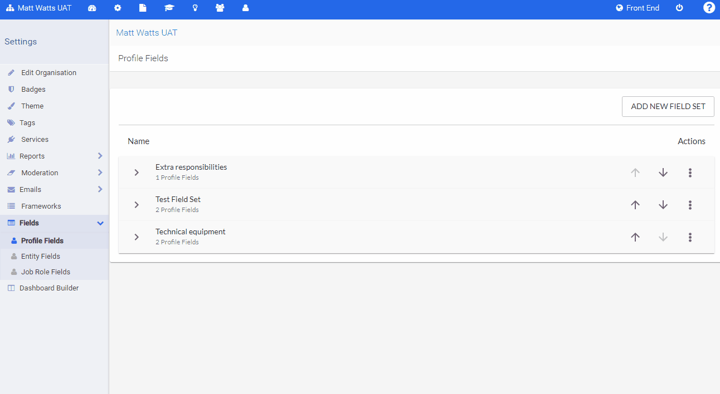The height and width of the screenshot is (394, 720).
Task: Expand the Reports submenu chevron
Action: [x=100, y=156]
